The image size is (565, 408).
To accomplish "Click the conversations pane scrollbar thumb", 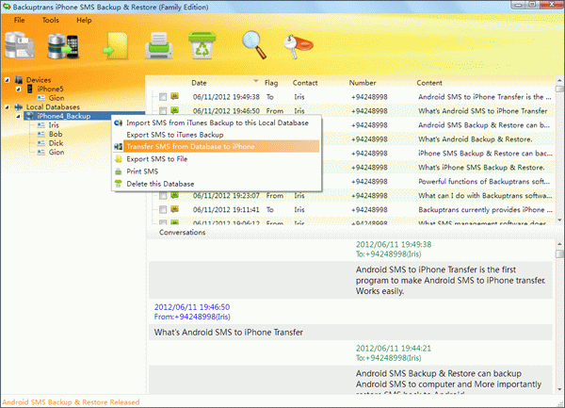I will (559, 254).
